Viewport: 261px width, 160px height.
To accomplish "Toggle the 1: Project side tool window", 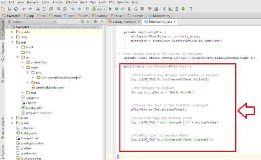I will [x=3, y=29].
